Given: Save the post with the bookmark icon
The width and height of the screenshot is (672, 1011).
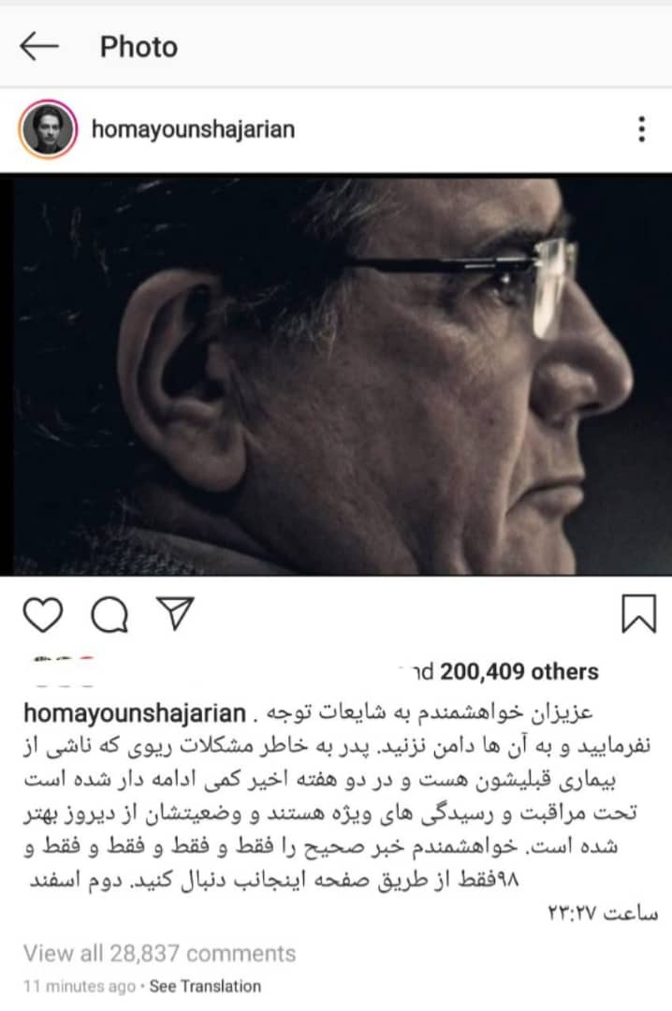Looking at the screenshot, I should pyautogui.click(x=638, y=614).
